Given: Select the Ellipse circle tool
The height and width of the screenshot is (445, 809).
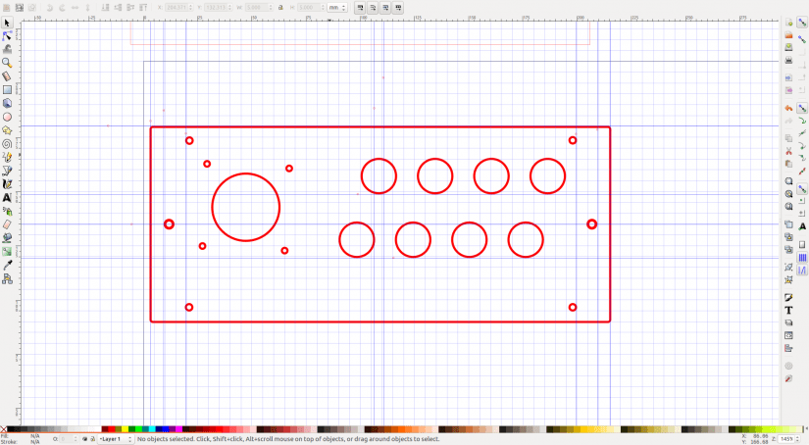Looking at the screenshot, I should pos(7,117).
